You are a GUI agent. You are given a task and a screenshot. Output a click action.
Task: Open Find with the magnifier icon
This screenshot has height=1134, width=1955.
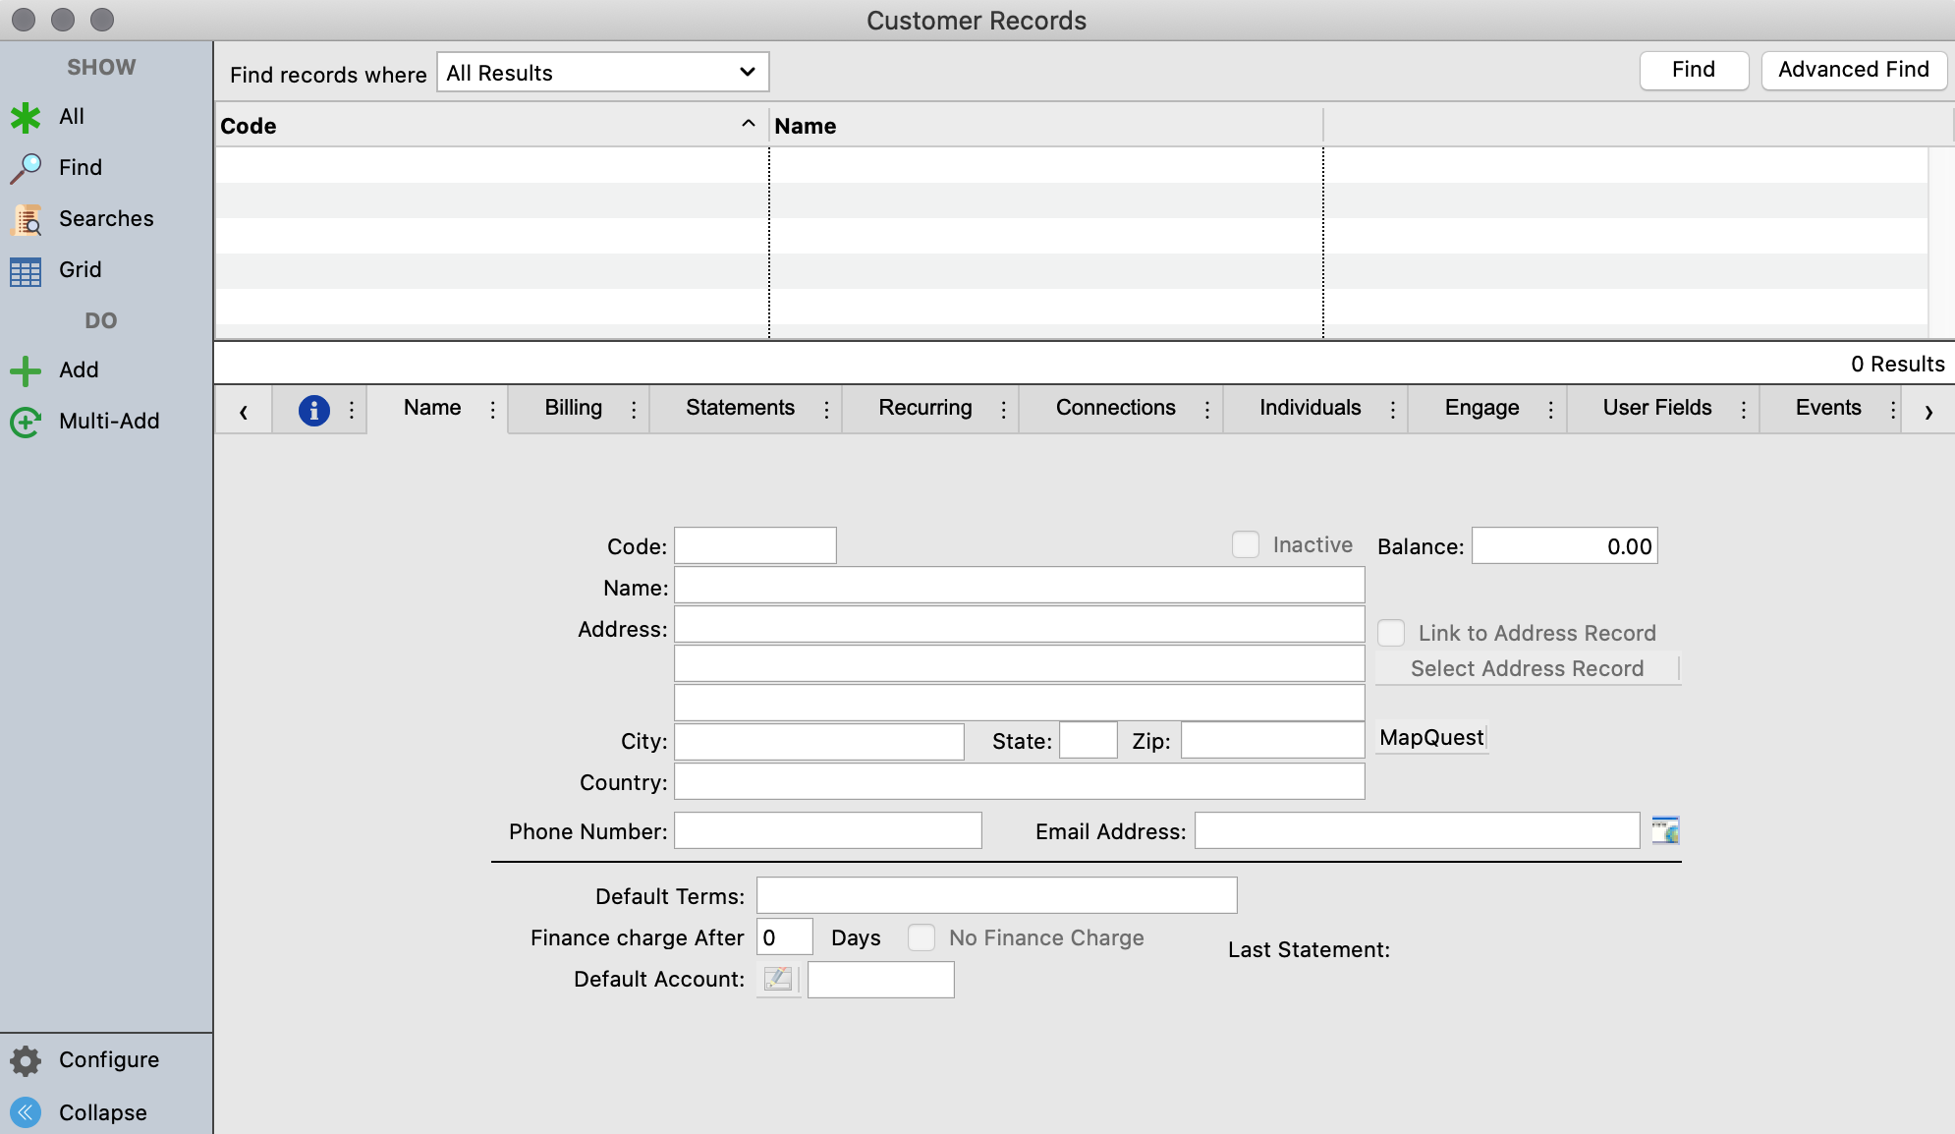point(26,168)
